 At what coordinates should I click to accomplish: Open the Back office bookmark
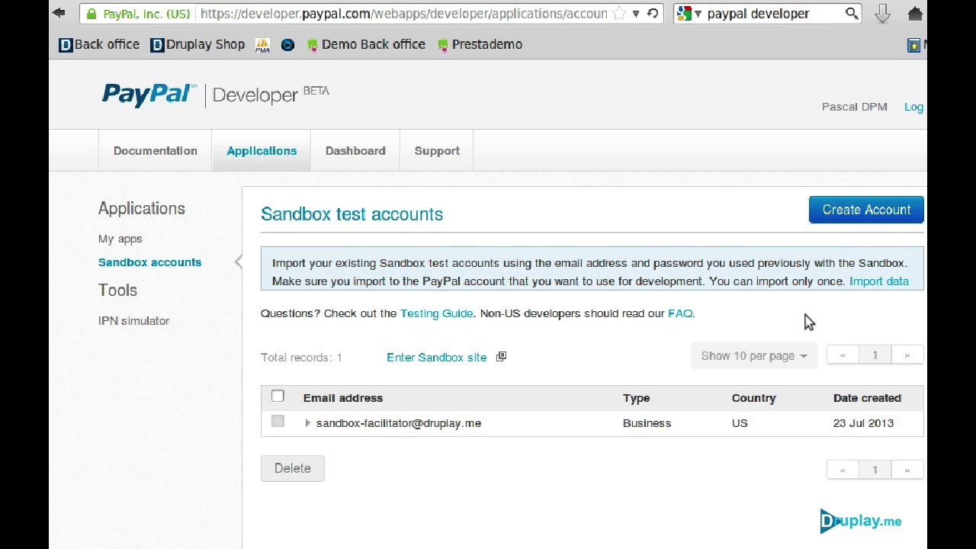tap(99, 44)
